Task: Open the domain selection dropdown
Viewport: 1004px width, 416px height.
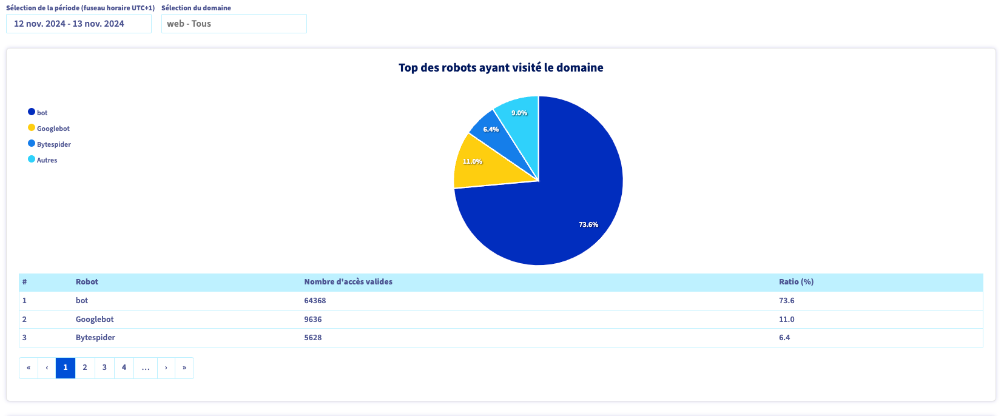Action: click(x=234, y=24)
